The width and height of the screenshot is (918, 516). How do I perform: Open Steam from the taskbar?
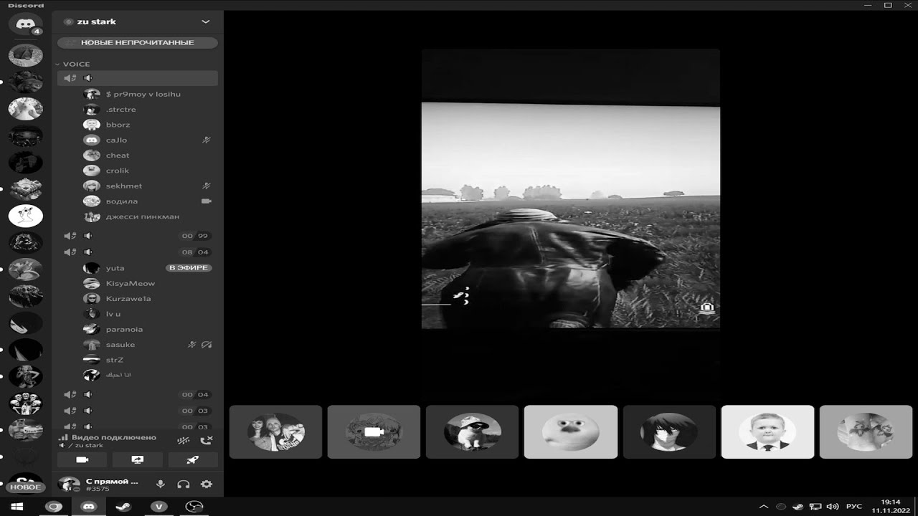pos(123,507)
